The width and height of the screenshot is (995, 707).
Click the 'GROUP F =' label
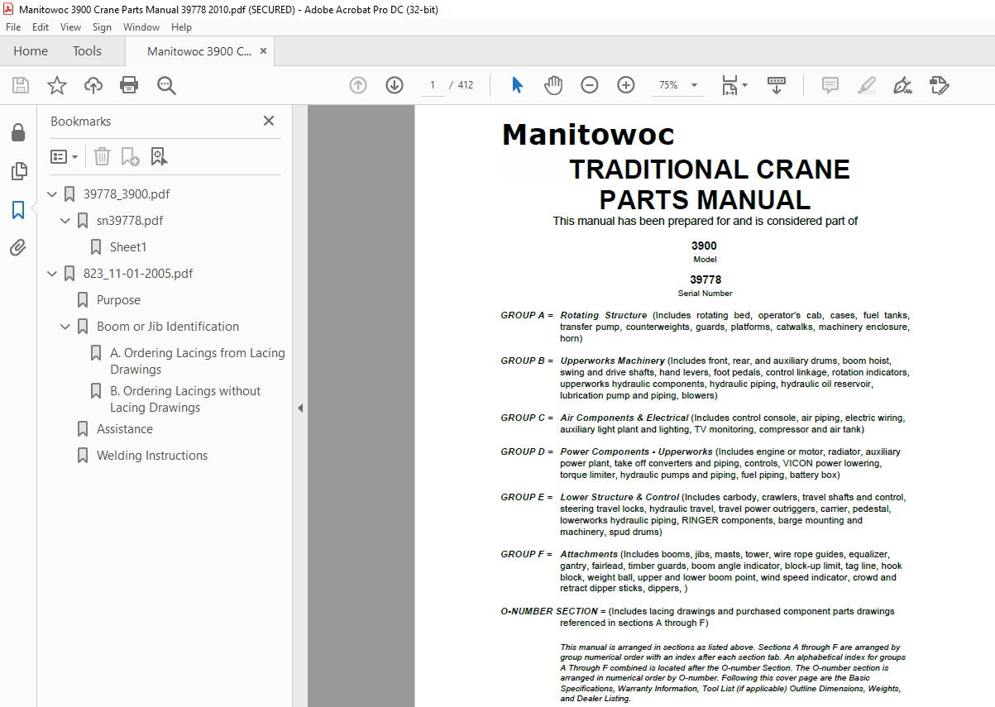tap(526, 554)
